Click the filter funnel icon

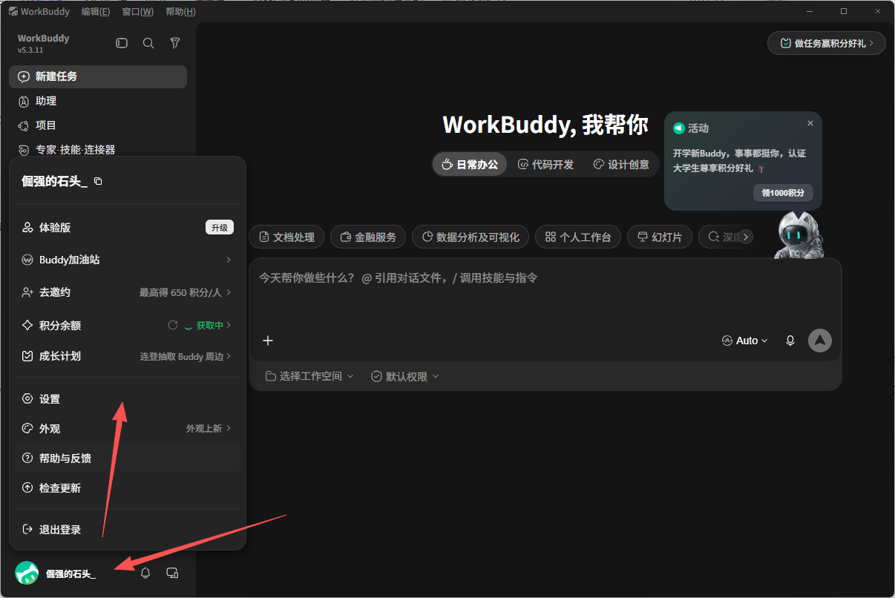tap(175, 43)
